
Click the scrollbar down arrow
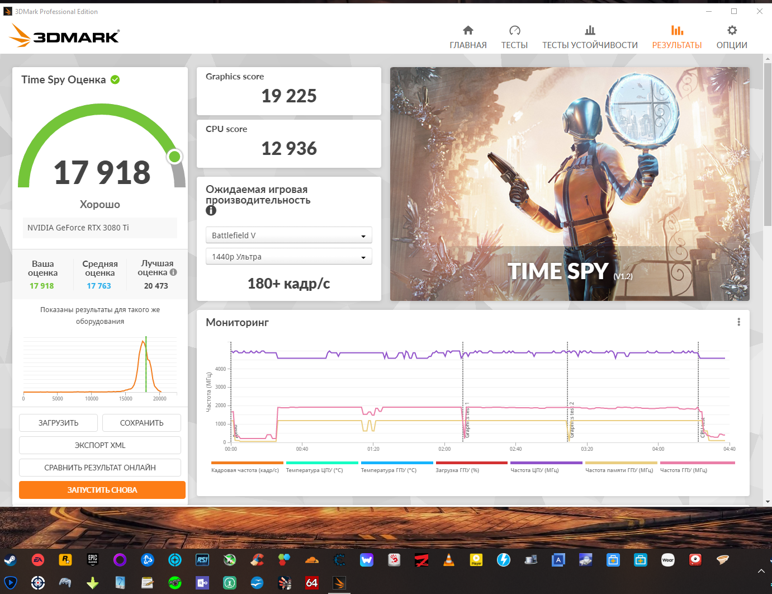[x=768, y=502]
